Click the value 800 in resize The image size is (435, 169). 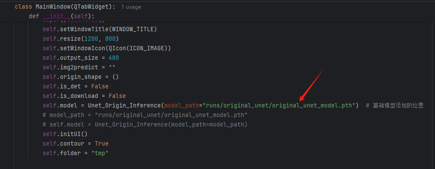(x=110, y=39)
